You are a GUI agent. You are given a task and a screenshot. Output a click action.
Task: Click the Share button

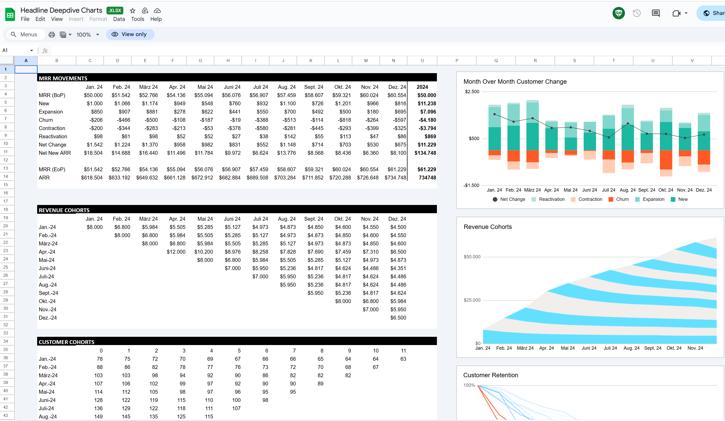(713, 13)
